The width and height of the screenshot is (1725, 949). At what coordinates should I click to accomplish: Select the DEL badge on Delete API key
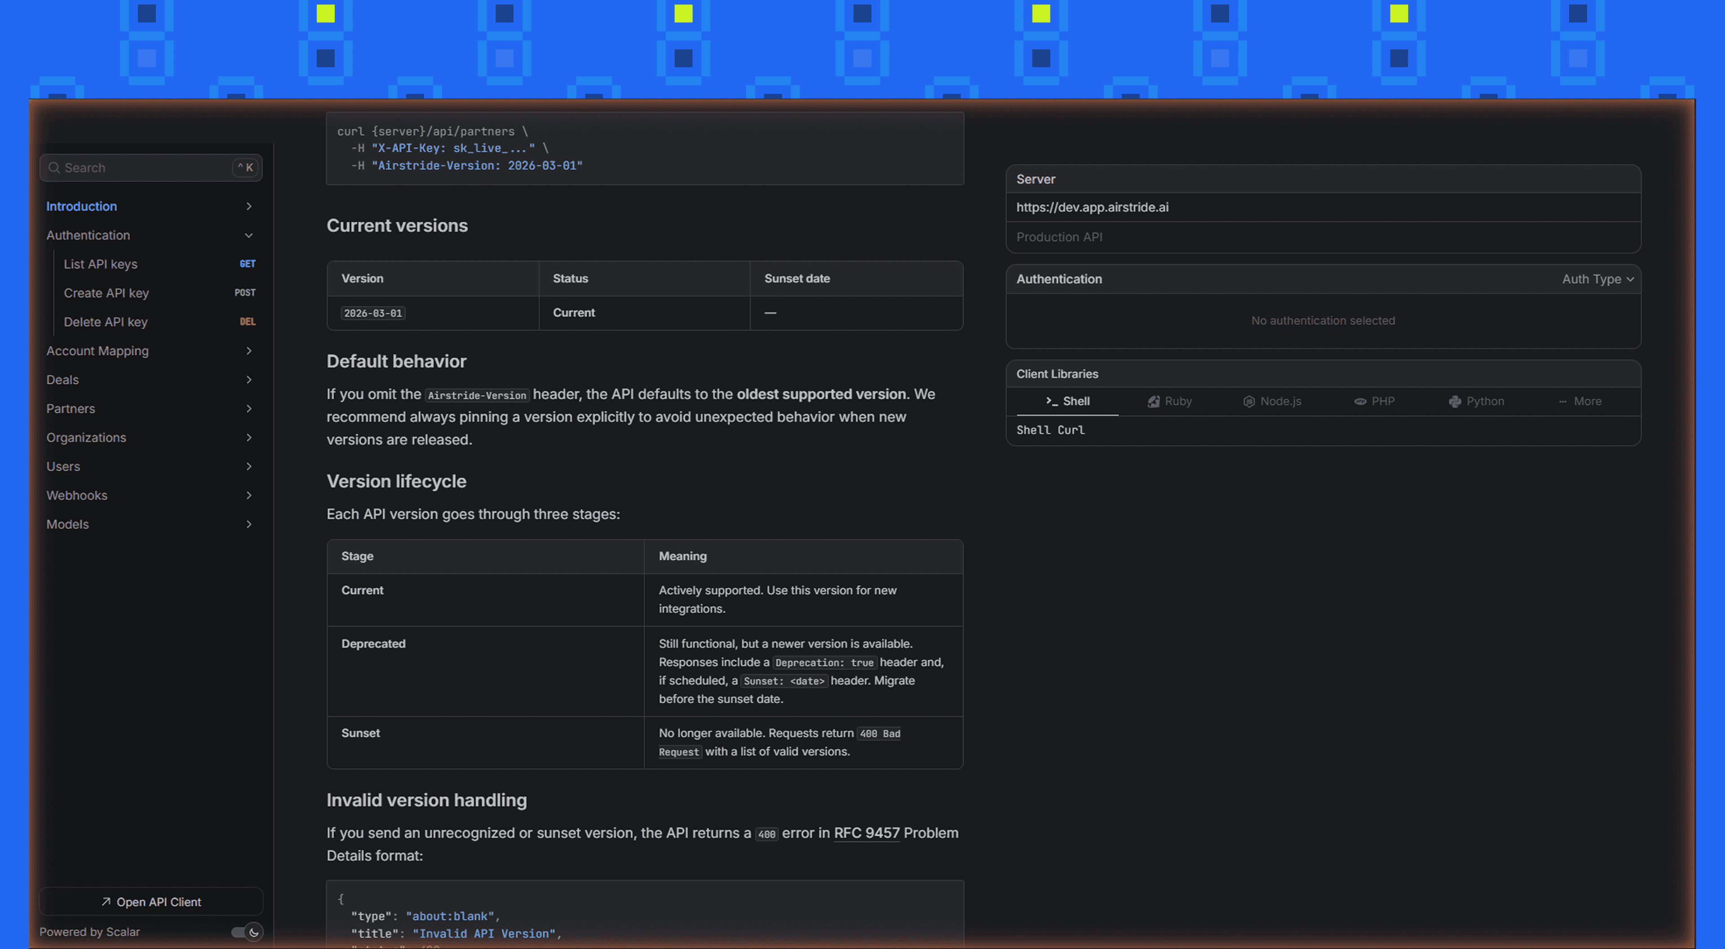(x=247, y=322)
